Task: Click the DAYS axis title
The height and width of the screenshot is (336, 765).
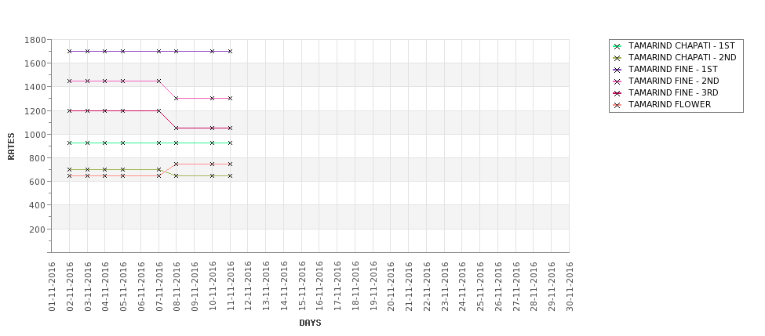Action: coord(310,323)
